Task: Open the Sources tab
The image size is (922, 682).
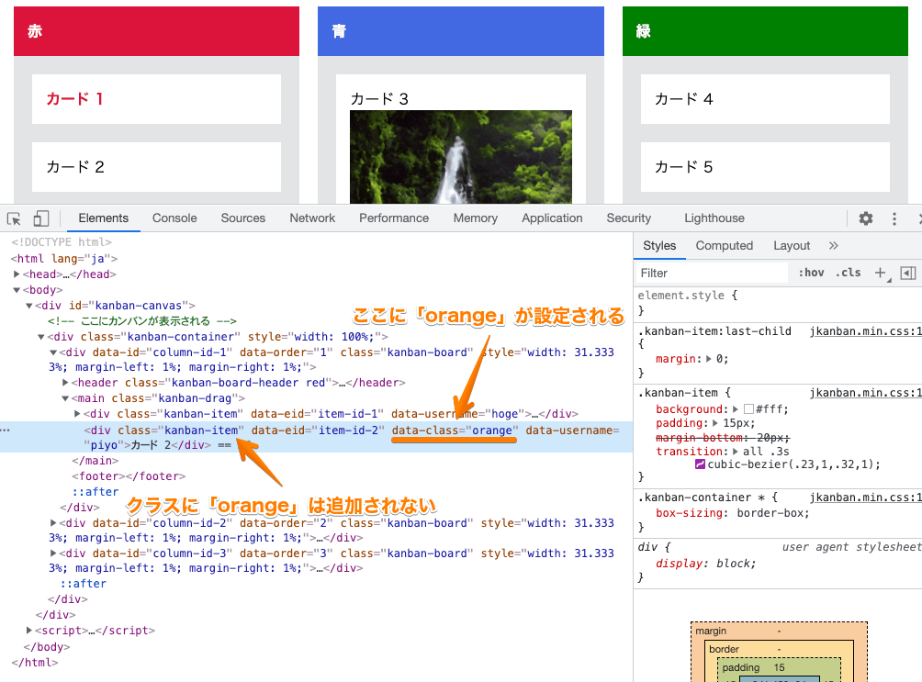Action: [x=242, y=218]
